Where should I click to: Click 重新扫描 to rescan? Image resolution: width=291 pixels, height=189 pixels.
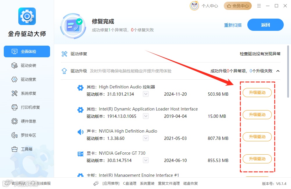tap(233, 25)
